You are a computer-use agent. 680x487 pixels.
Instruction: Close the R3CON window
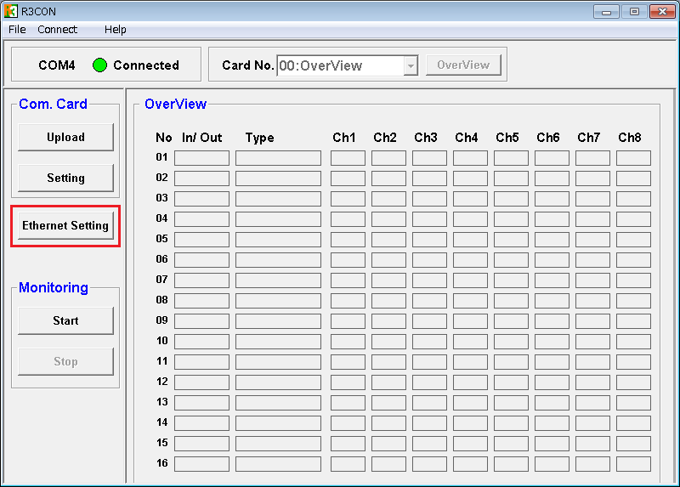[x=660, y=11]
